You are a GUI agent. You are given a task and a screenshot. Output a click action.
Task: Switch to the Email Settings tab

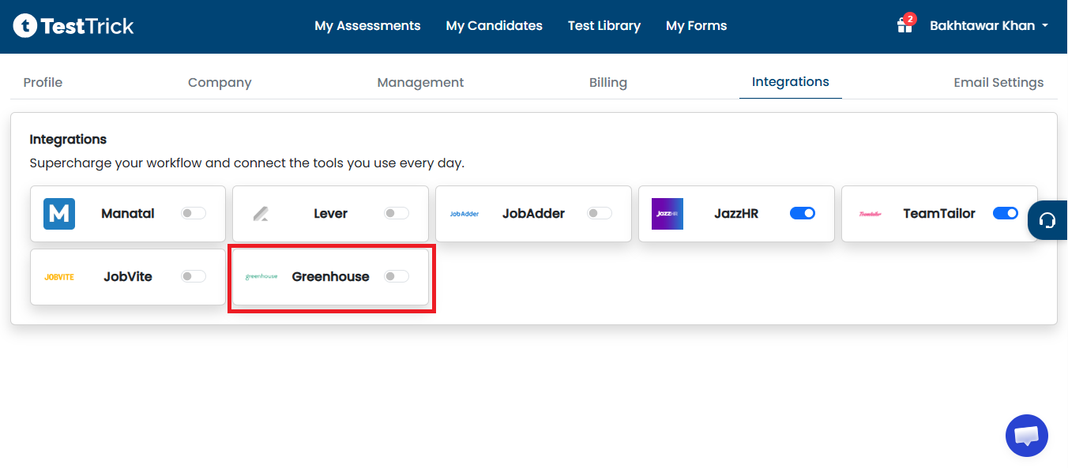[x=998, y=82]
